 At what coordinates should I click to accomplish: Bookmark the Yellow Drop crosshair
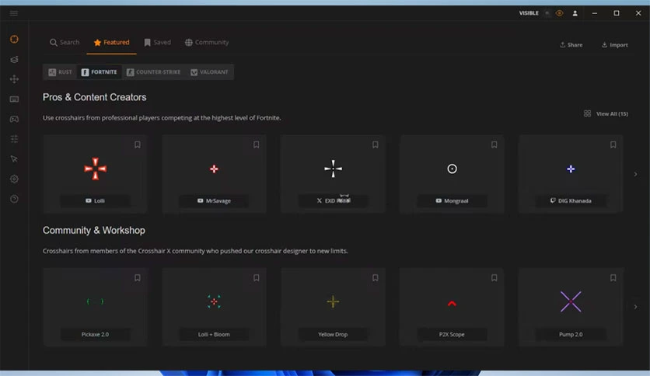(x=376, y=278)
